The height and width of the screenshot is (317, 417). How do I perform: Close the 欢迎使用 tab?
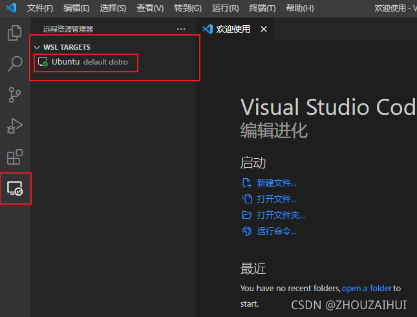(264, 29)
